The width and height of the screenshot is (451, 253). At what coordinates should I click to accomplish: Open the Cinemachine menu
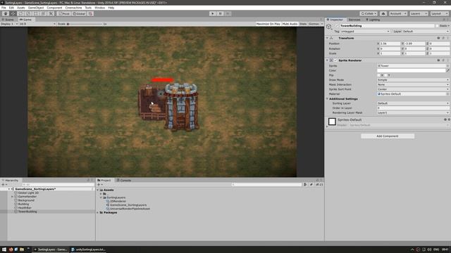(73, 8)
